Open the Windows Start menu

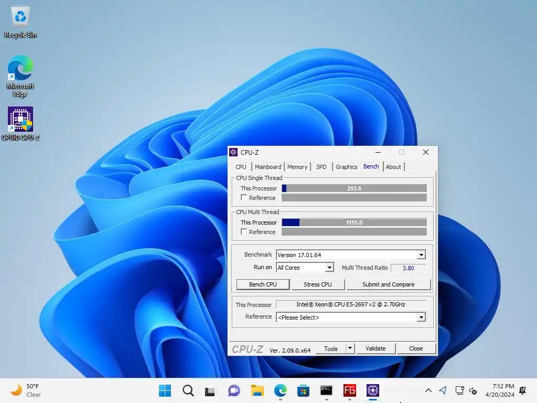pyautogui.click(x=165, y=390)
